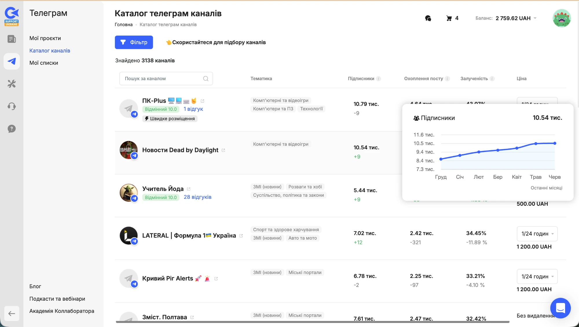Click the Фільтр button
The width and height of the screenshot is (579, 327).
(x=134, y=42)
